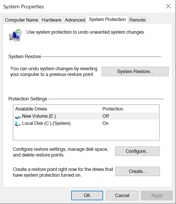Switch to the Remote tab
This screenshot has width=176, height=204.
pyautogui.click(x=137, y=20)
